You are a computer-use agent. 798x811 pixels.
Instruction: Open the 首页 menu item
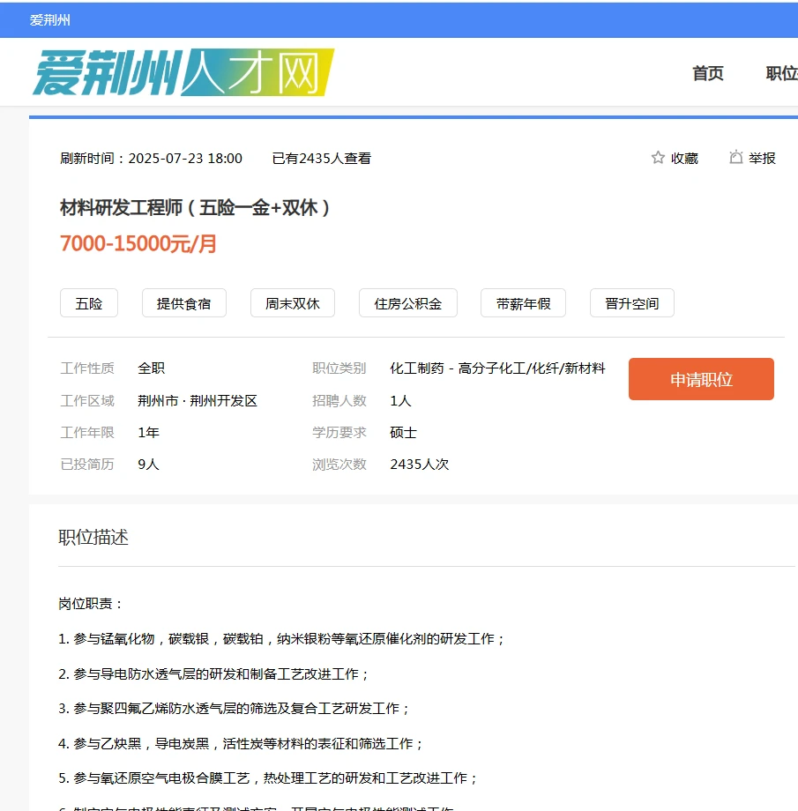point(706,73)
